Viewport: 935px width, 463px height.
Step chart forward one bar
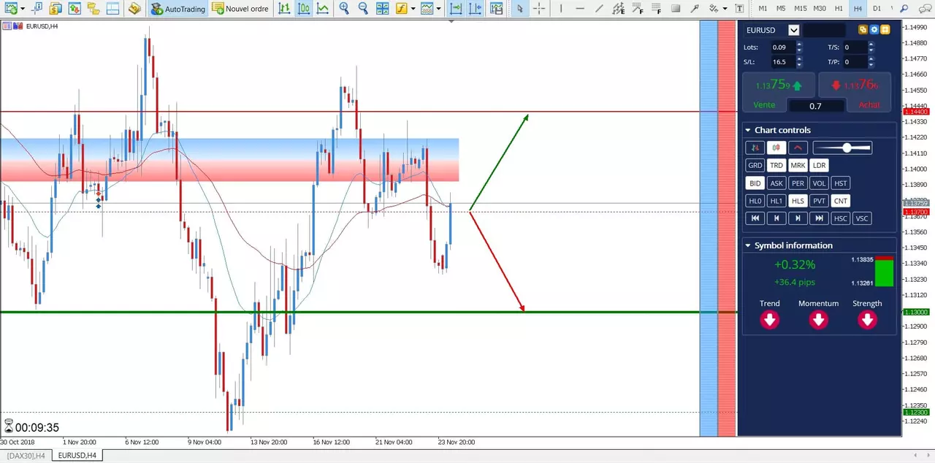[798, 218]
